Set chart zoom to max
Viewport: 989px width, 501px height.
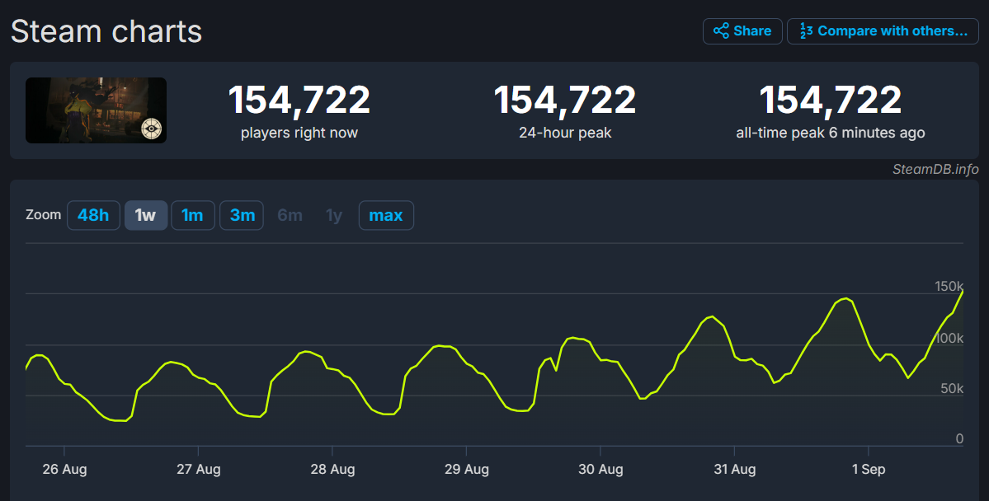pyautogui.click(x=386, y=216)
